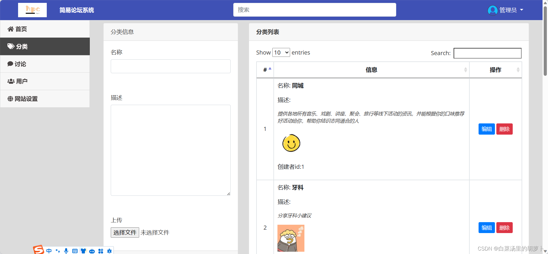The height and width of the screenshot is (254, 548).
Task: Click the globe icon beside 网站设置
Action: [x=10, y=99]
